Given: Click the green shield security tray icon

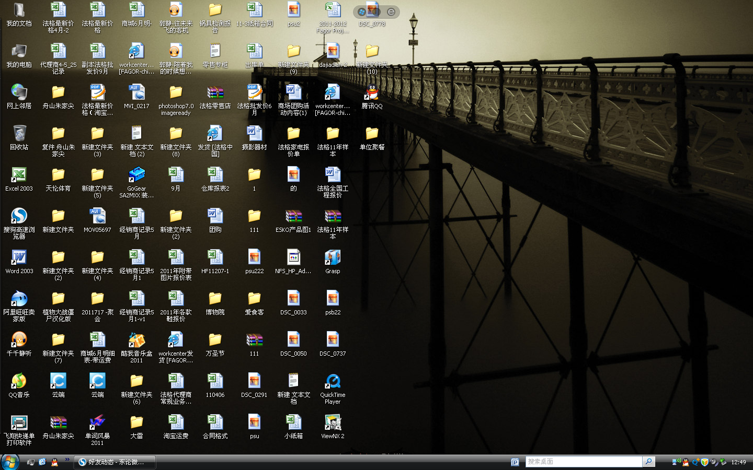Looking at the screenshot, I should click(x=704, y=462).
